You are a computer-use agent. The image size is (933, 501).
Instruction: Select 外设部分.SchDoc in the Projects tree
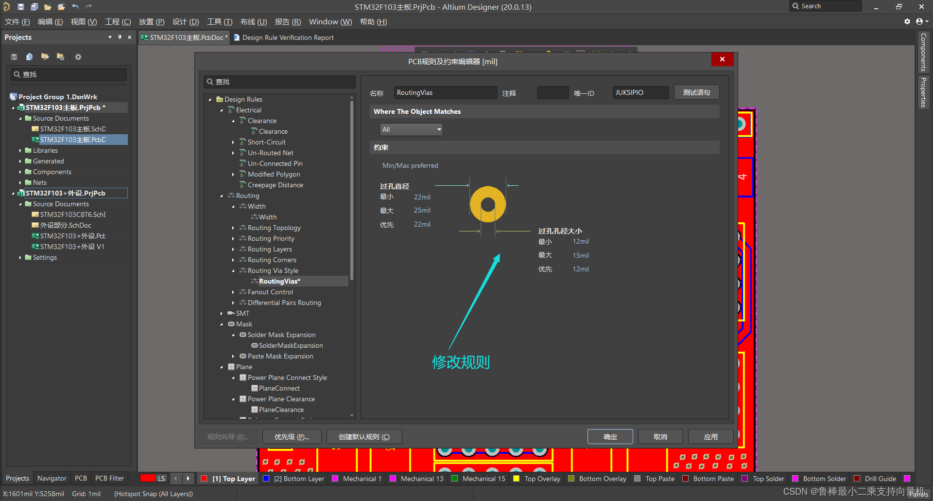pos(66,226)
